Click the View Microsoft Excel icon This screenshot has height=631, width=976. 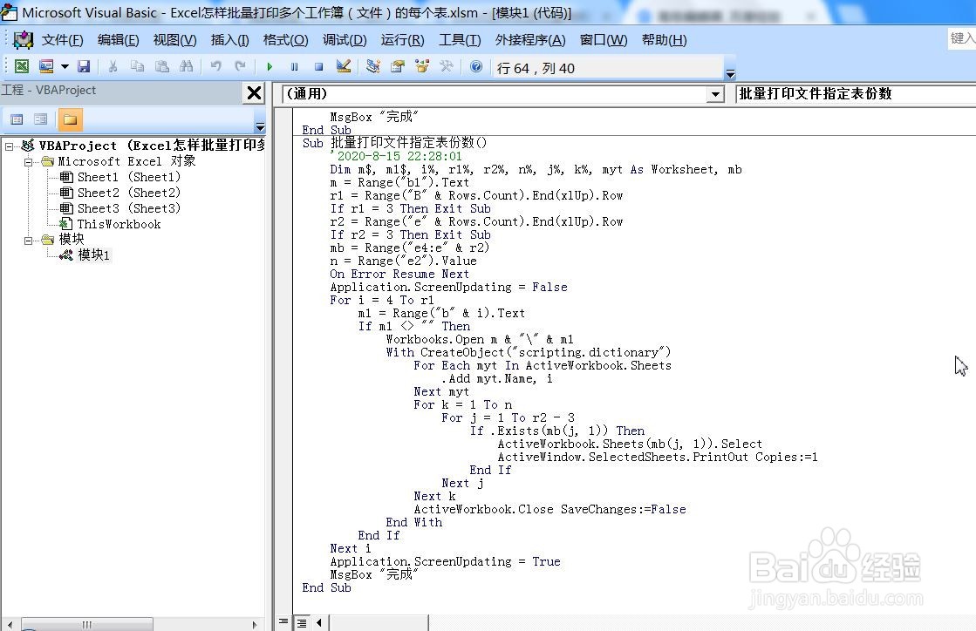(x=22, y=66)
